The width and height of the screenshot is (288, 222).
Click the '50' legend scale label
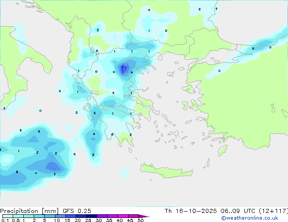[x=140, y=220]
